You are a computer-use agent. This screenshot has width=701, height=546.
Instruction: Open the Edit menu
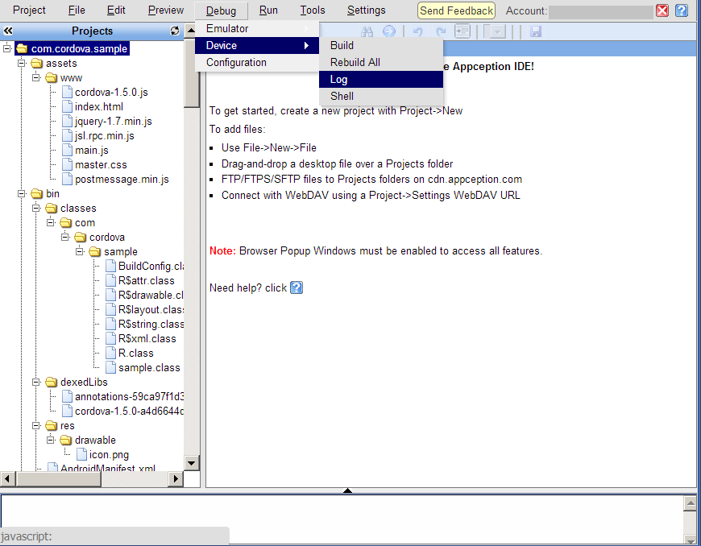(116, 10)
